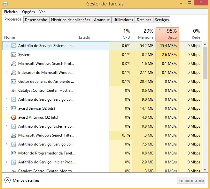Sort by the Memória column header
210x189 pixels.
point(144,34)
